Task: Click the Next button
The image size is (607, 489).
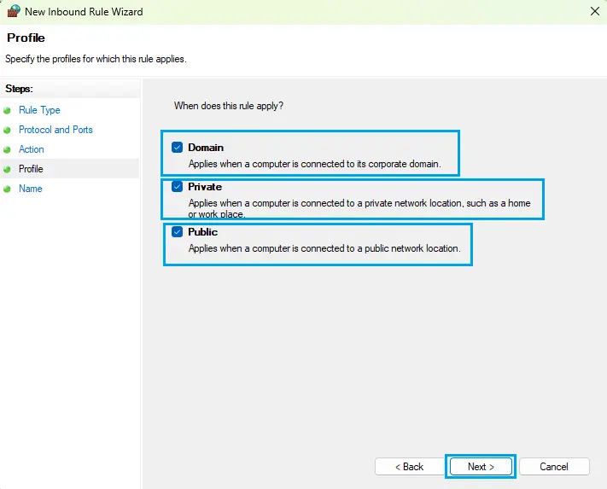Action: [x=481, y=467]
